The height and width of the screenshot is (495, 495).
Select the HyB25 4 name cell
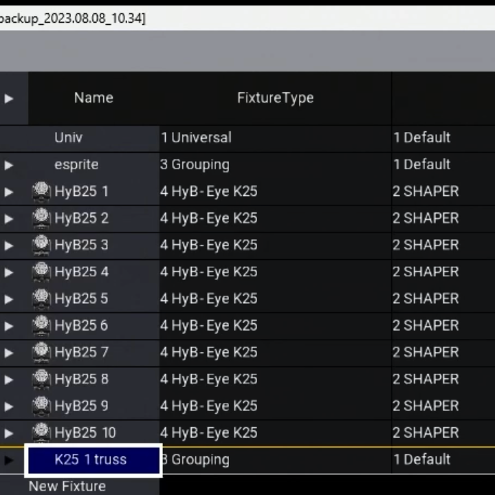click(93, 272)
